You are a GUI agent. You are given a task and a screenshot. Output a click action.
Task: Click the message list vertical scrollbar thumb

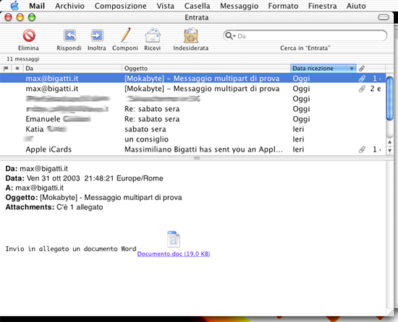coord(389,98)
